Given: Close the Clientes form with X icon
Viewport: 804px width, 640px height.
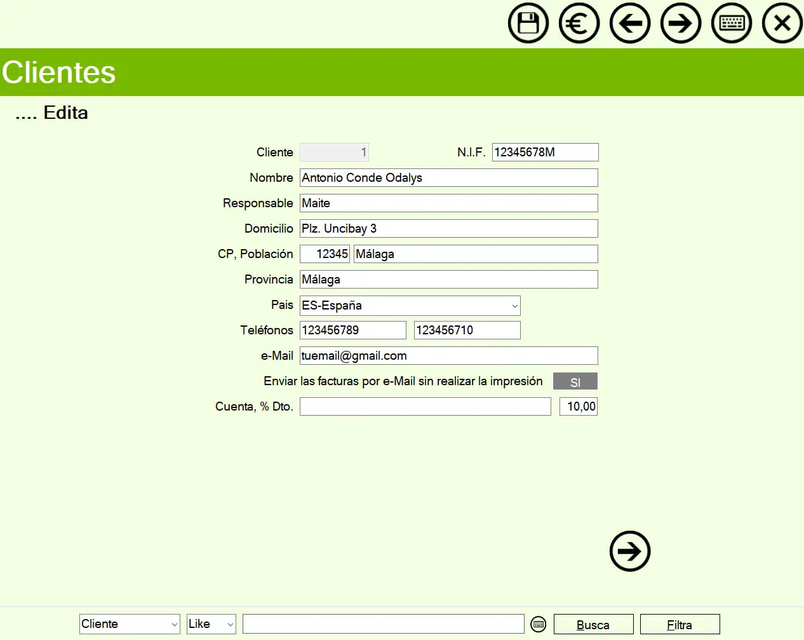Looking at the screenshot, I should [x=782, y=24].
